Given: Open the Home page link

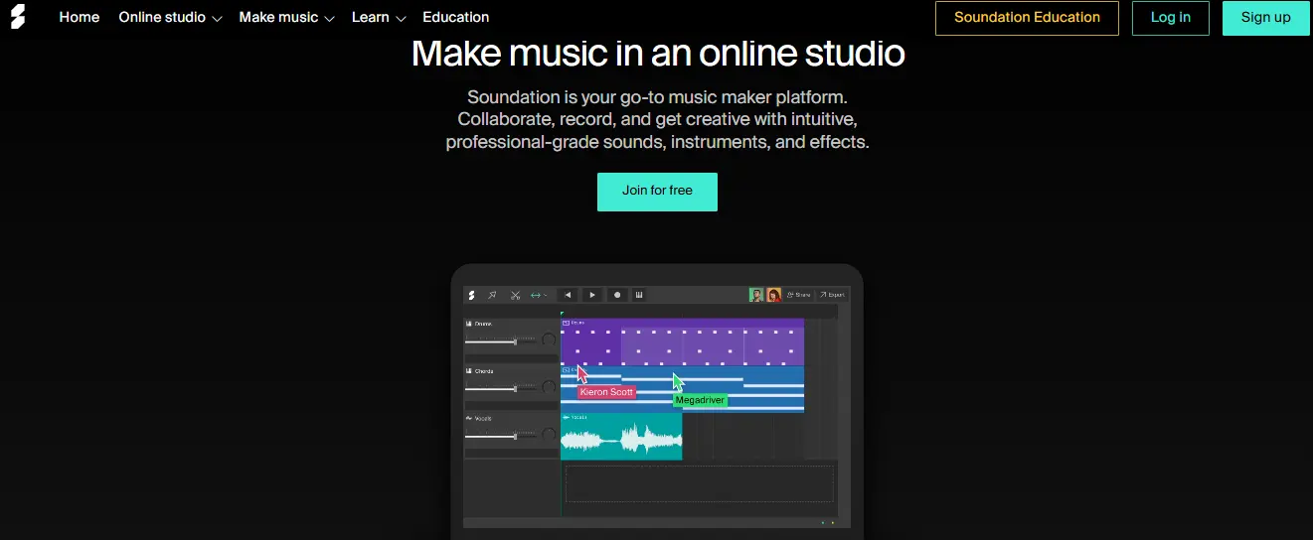Looking at the screenshot, I should click(80, 17).
